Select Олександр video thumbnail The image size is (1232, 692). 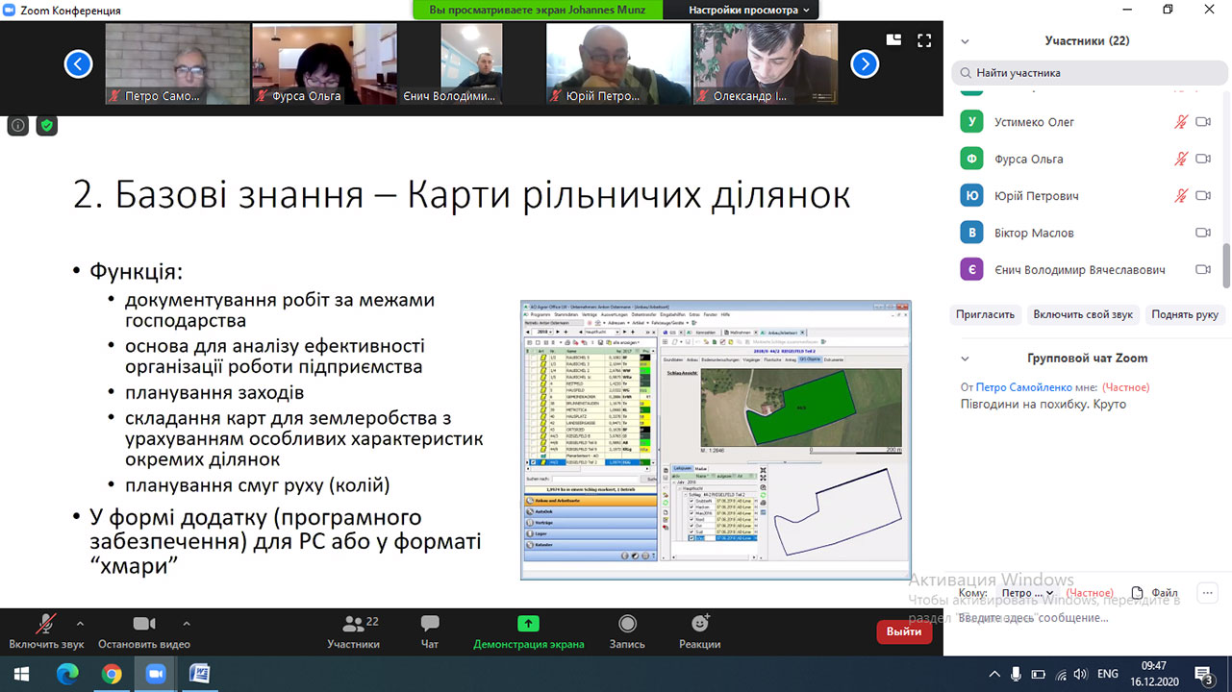pos(766,63)
